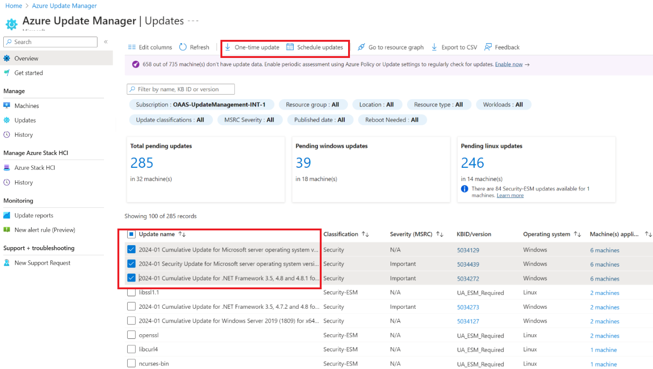Open the Resource group filter dropdown
The width and height of the screenshot is (653, 369).
(313, 105)
